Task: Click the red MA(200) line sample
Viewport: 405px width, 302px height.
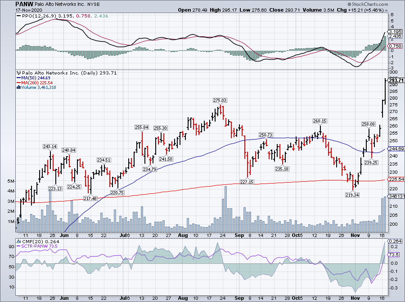Action: tap(18, 83)
